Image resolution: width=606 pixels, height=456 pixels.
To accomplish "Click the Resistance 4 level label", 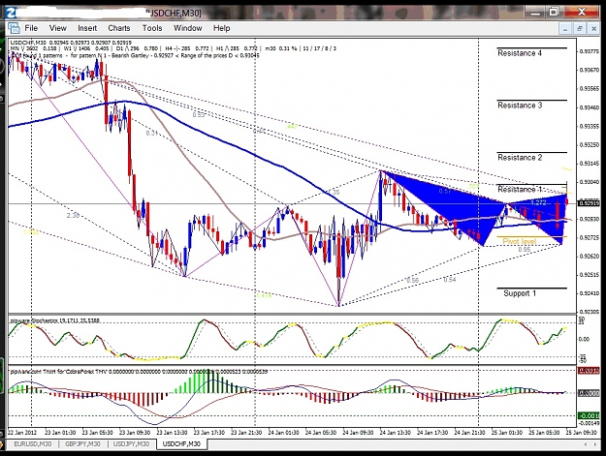I will coord(520,53).
